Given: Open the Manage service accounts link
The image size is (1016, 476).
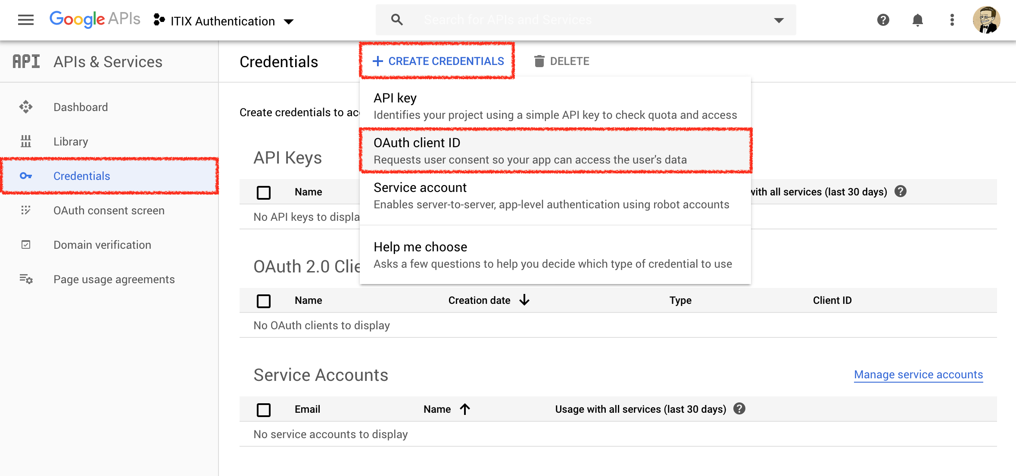Looking at the screenshot, I should point(918,374).
